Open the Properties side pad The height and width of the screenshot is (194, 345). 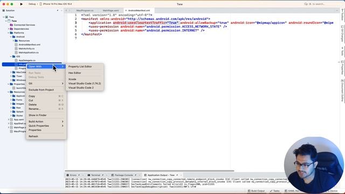click(x=342, y=68)
